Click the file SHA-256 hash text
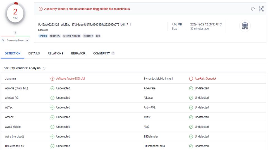The image size is (268, 150). pyautogui.click(x=84, y=24)
